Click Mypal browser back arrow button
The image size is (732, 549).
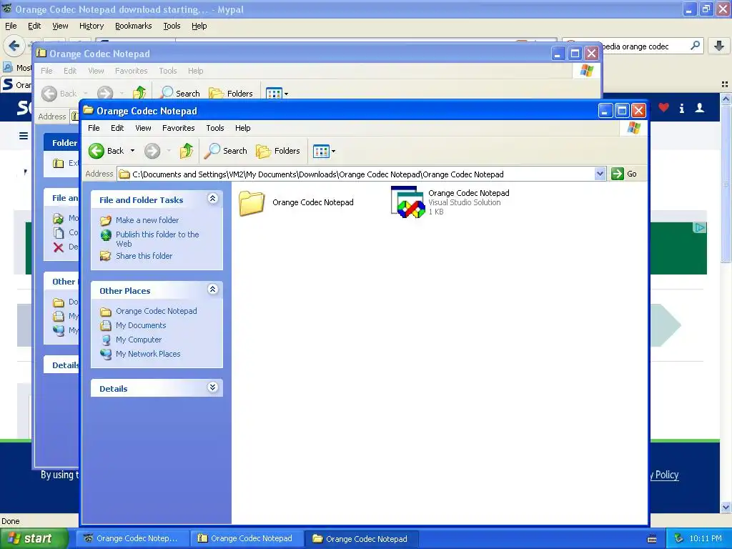point(14,46)
